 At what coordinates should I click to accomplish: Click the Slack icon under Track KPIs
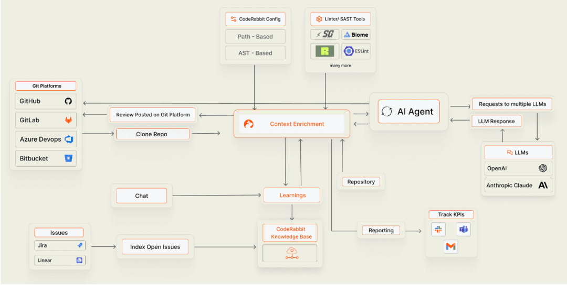[x=438, y=229]
